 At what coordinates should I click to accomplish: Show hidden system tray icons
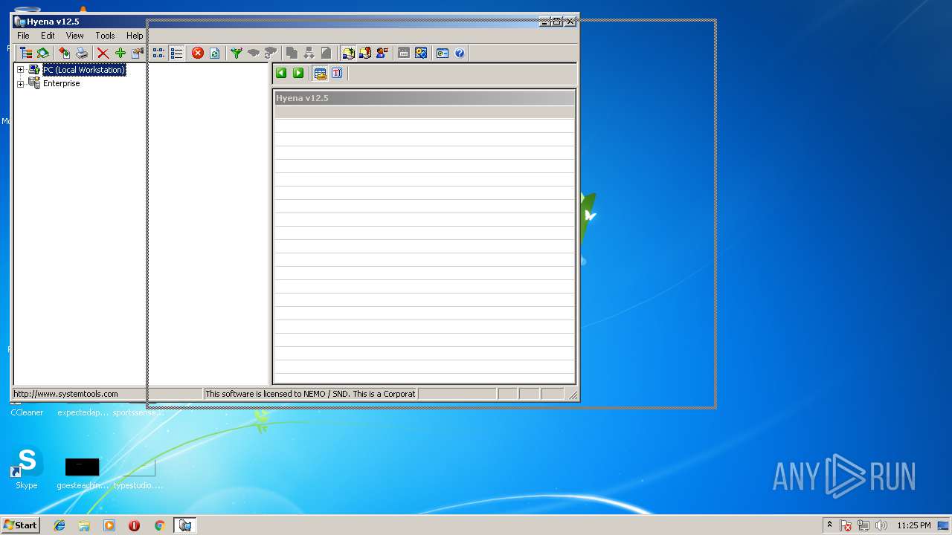click(x=829, y=525)
